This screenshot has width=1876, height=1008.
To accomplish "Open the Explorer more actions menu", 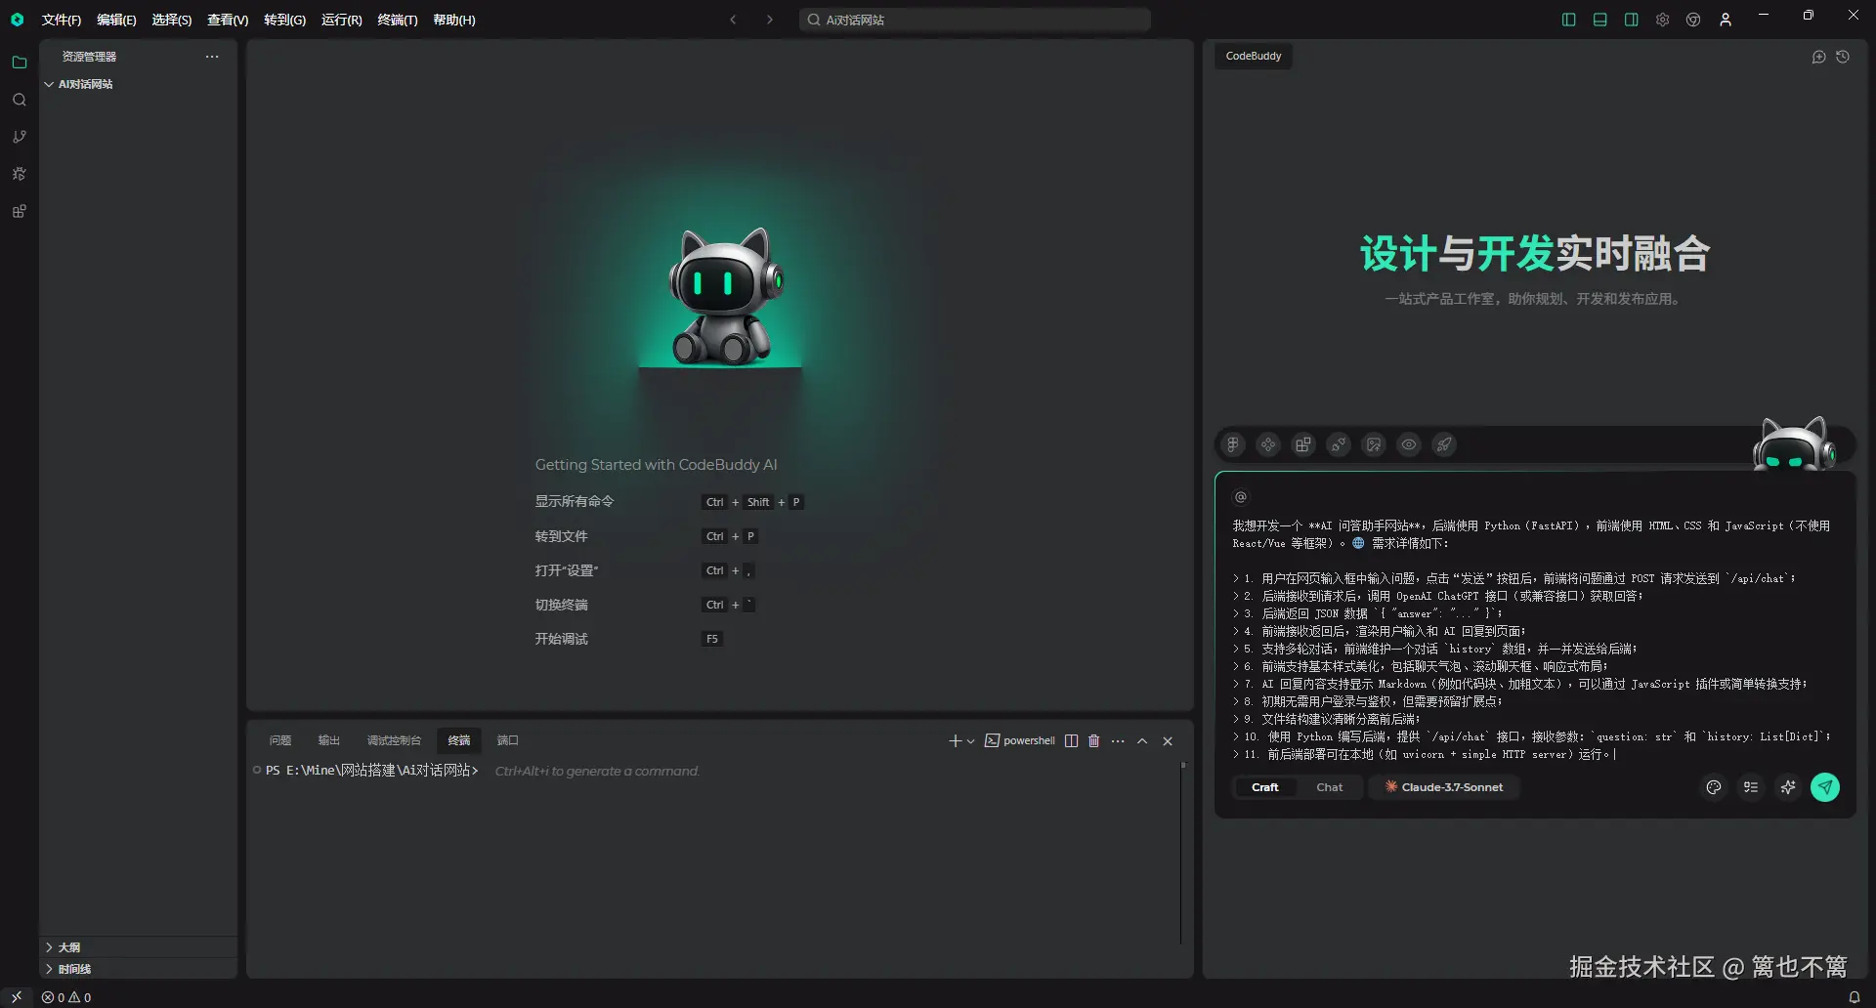I will point(212,57).
